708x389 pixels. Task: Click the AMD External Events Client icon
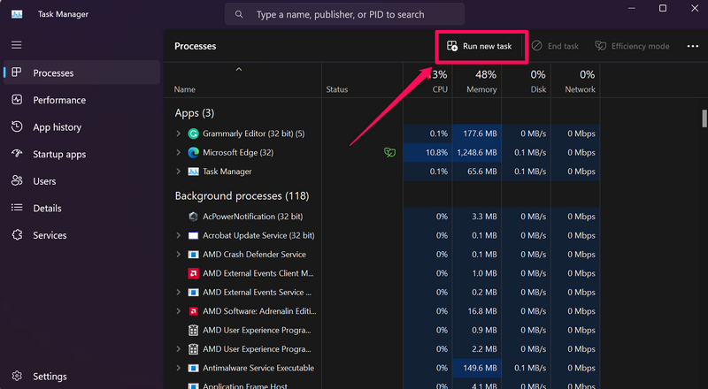[193, 273]
